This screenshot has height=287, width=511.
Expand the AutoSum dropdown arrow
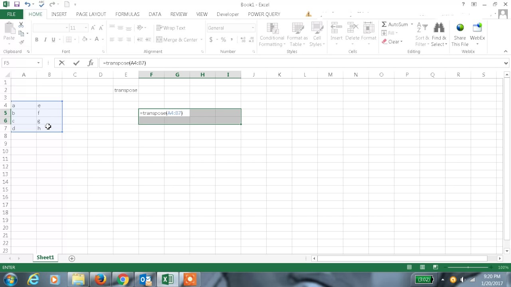click(412, 24)
